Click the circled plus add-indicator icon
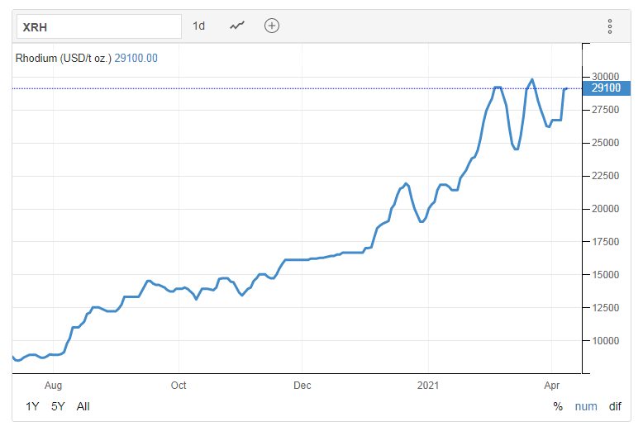The height and width of the screenshot is (431, 643). [x=271, y=26]
